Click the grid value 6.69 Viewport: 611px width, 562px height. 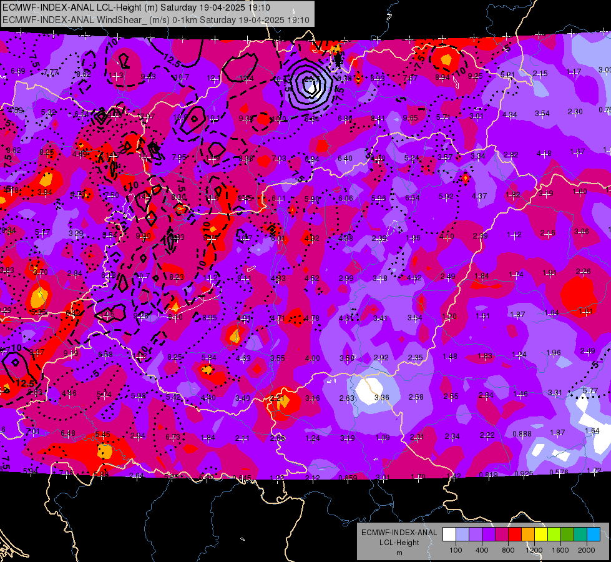[x=18, y=71]
